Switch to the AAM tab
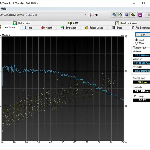The image size is (150, 150). [x=73, y=23]
